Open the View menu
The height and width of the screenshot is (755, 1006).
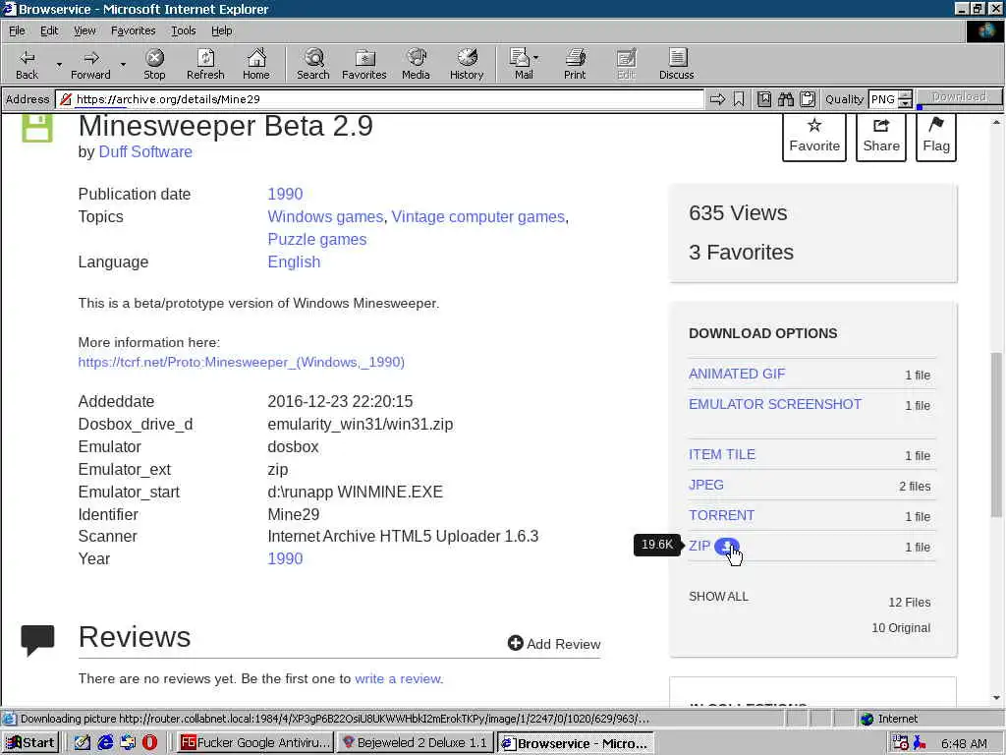[84, 30]
